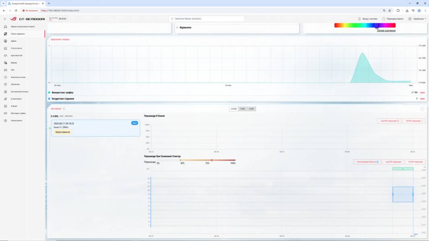Open the browser extensions puzzle icon
The height and width of the screenshot is (241, 429).
398,11
